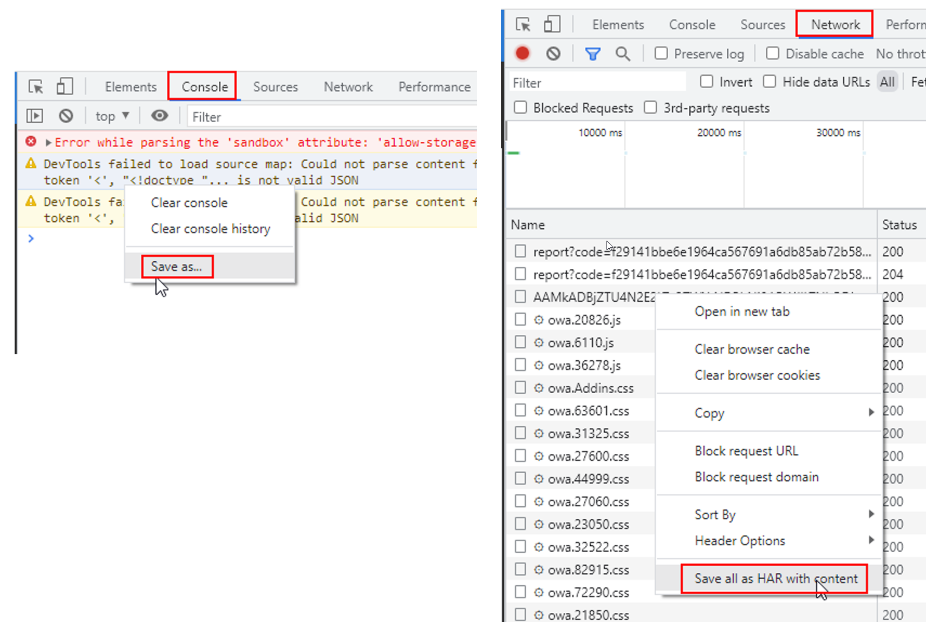Click the clear network log icon
926x622 pixels.
(x=553, y=54)
